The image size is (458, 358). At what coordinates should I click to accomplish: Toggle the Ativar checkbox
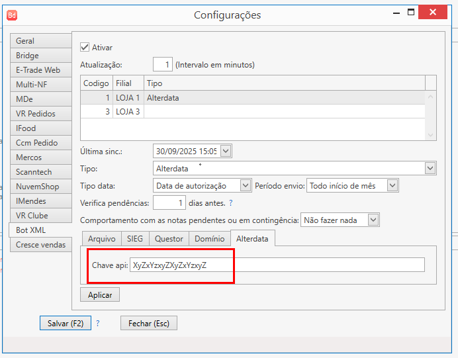coord(85,48)
